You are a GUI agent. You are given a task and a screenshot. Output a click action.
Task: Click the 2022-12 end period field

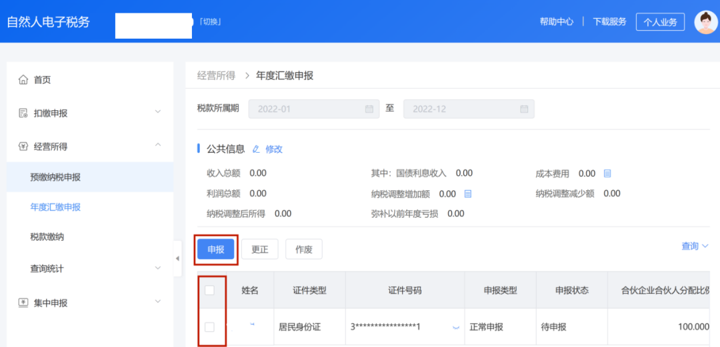coord(469,109)
